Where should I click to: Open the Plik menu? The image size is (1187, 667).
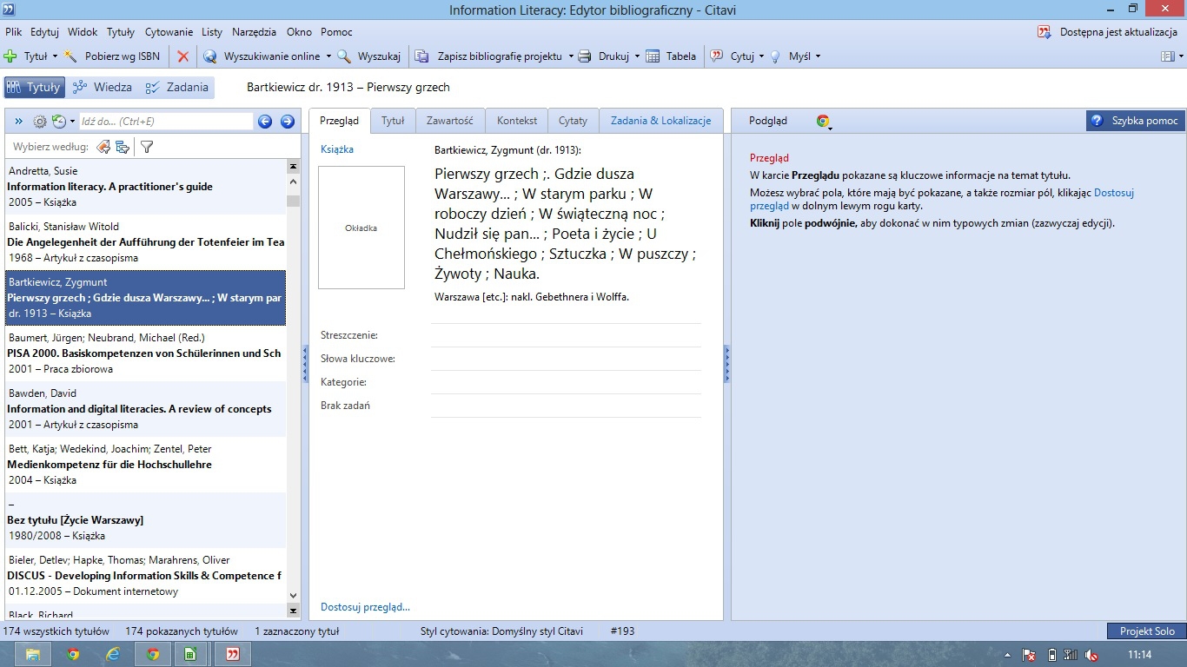point(13,32)
